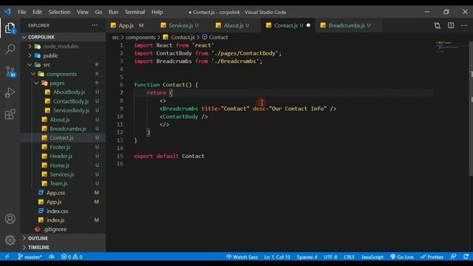Open the Selection menu
Image resolution: width=473 pixels, height=266 pixels.
[59, 12]
